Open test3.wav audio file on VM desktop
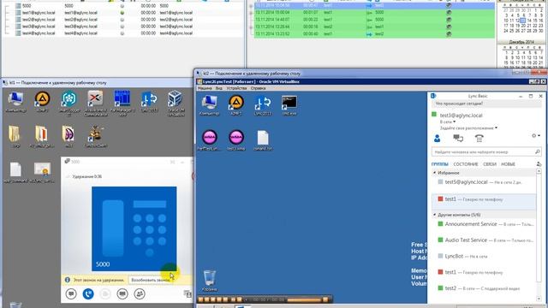548x308 pixels. tap(236, 140)
